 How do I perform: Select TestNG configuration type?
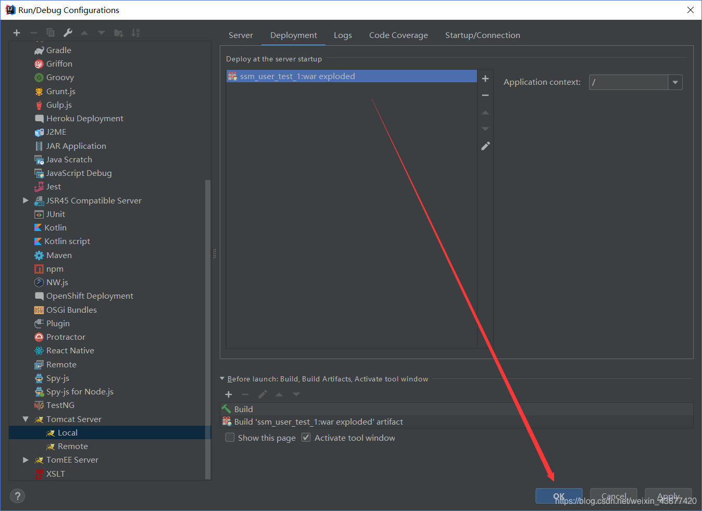pos(60,405)
